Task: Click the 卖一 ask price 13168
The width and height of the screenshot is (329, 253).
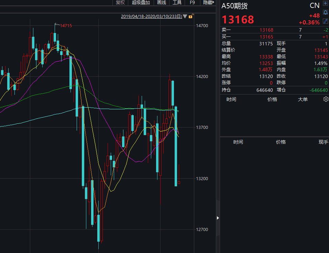Action: pyautogui.click(x=266, y=30)
